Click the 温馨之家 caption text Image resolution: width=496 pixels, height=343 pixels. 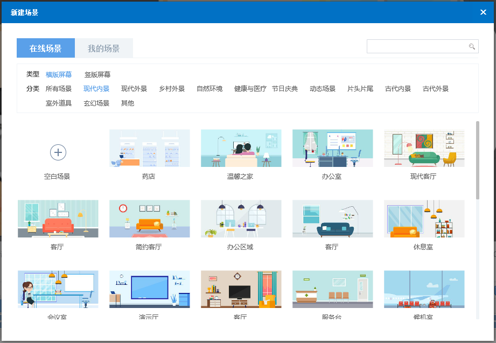(x=240, y=177)
